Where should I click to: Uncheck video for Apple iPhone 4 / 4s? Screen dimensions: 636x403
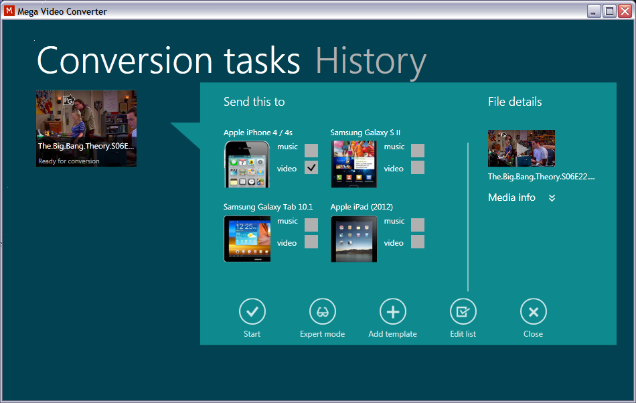pos(311,167)
